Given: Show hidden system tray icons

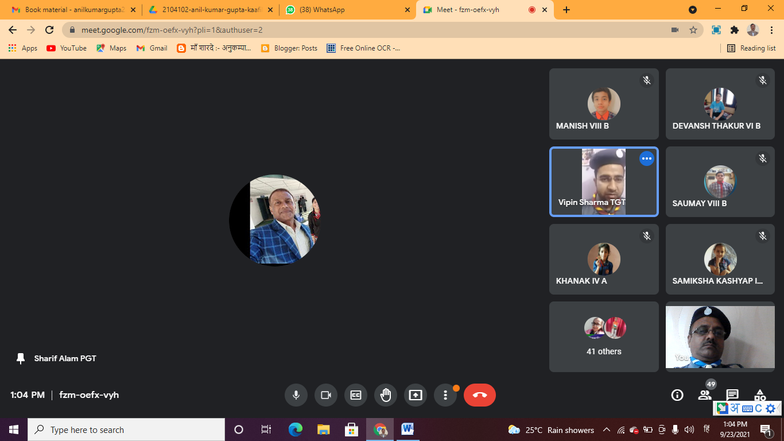Looking at the screenshot, I should 606,430.
